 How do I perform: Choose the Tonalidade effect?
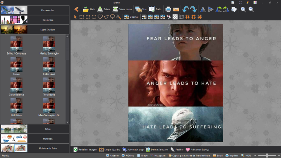click(x=49, y=87)
